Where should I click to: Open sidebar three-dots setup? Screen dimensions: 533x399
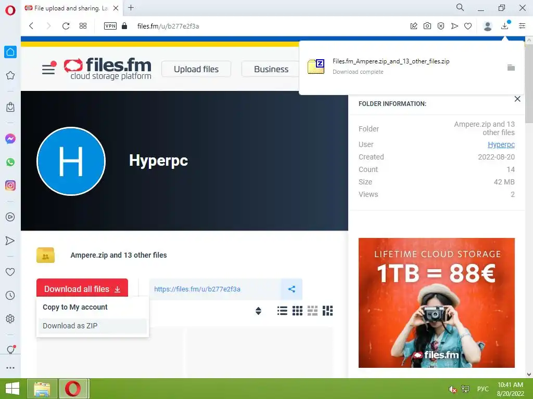(10, 368)
